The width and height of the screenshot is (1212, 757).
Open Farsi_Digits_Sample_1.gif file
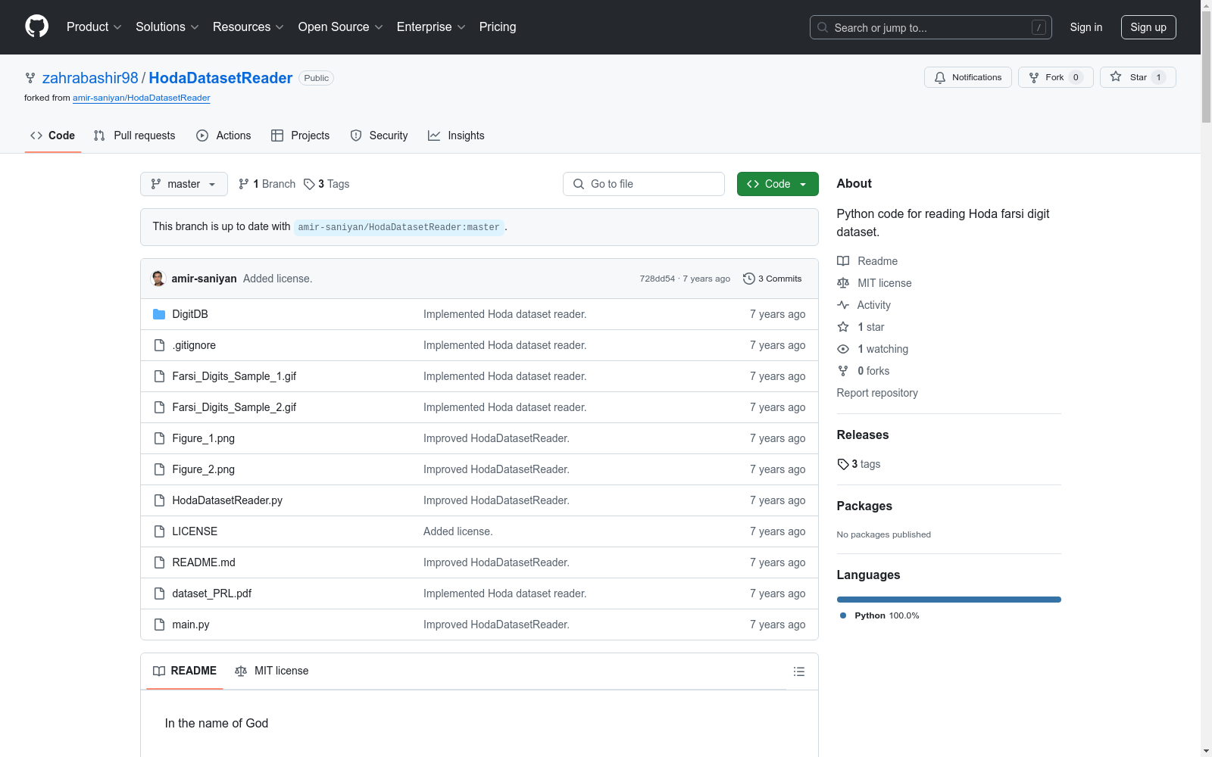click(234, 376)
